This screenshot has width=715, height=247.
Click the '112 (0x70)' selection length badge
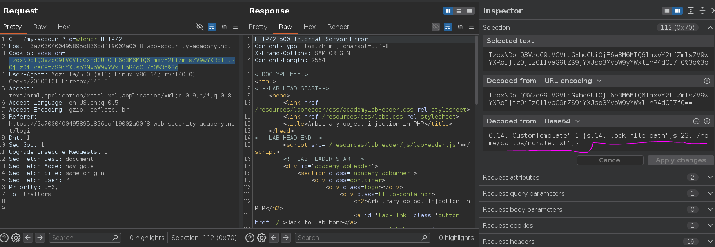[677, 27]
